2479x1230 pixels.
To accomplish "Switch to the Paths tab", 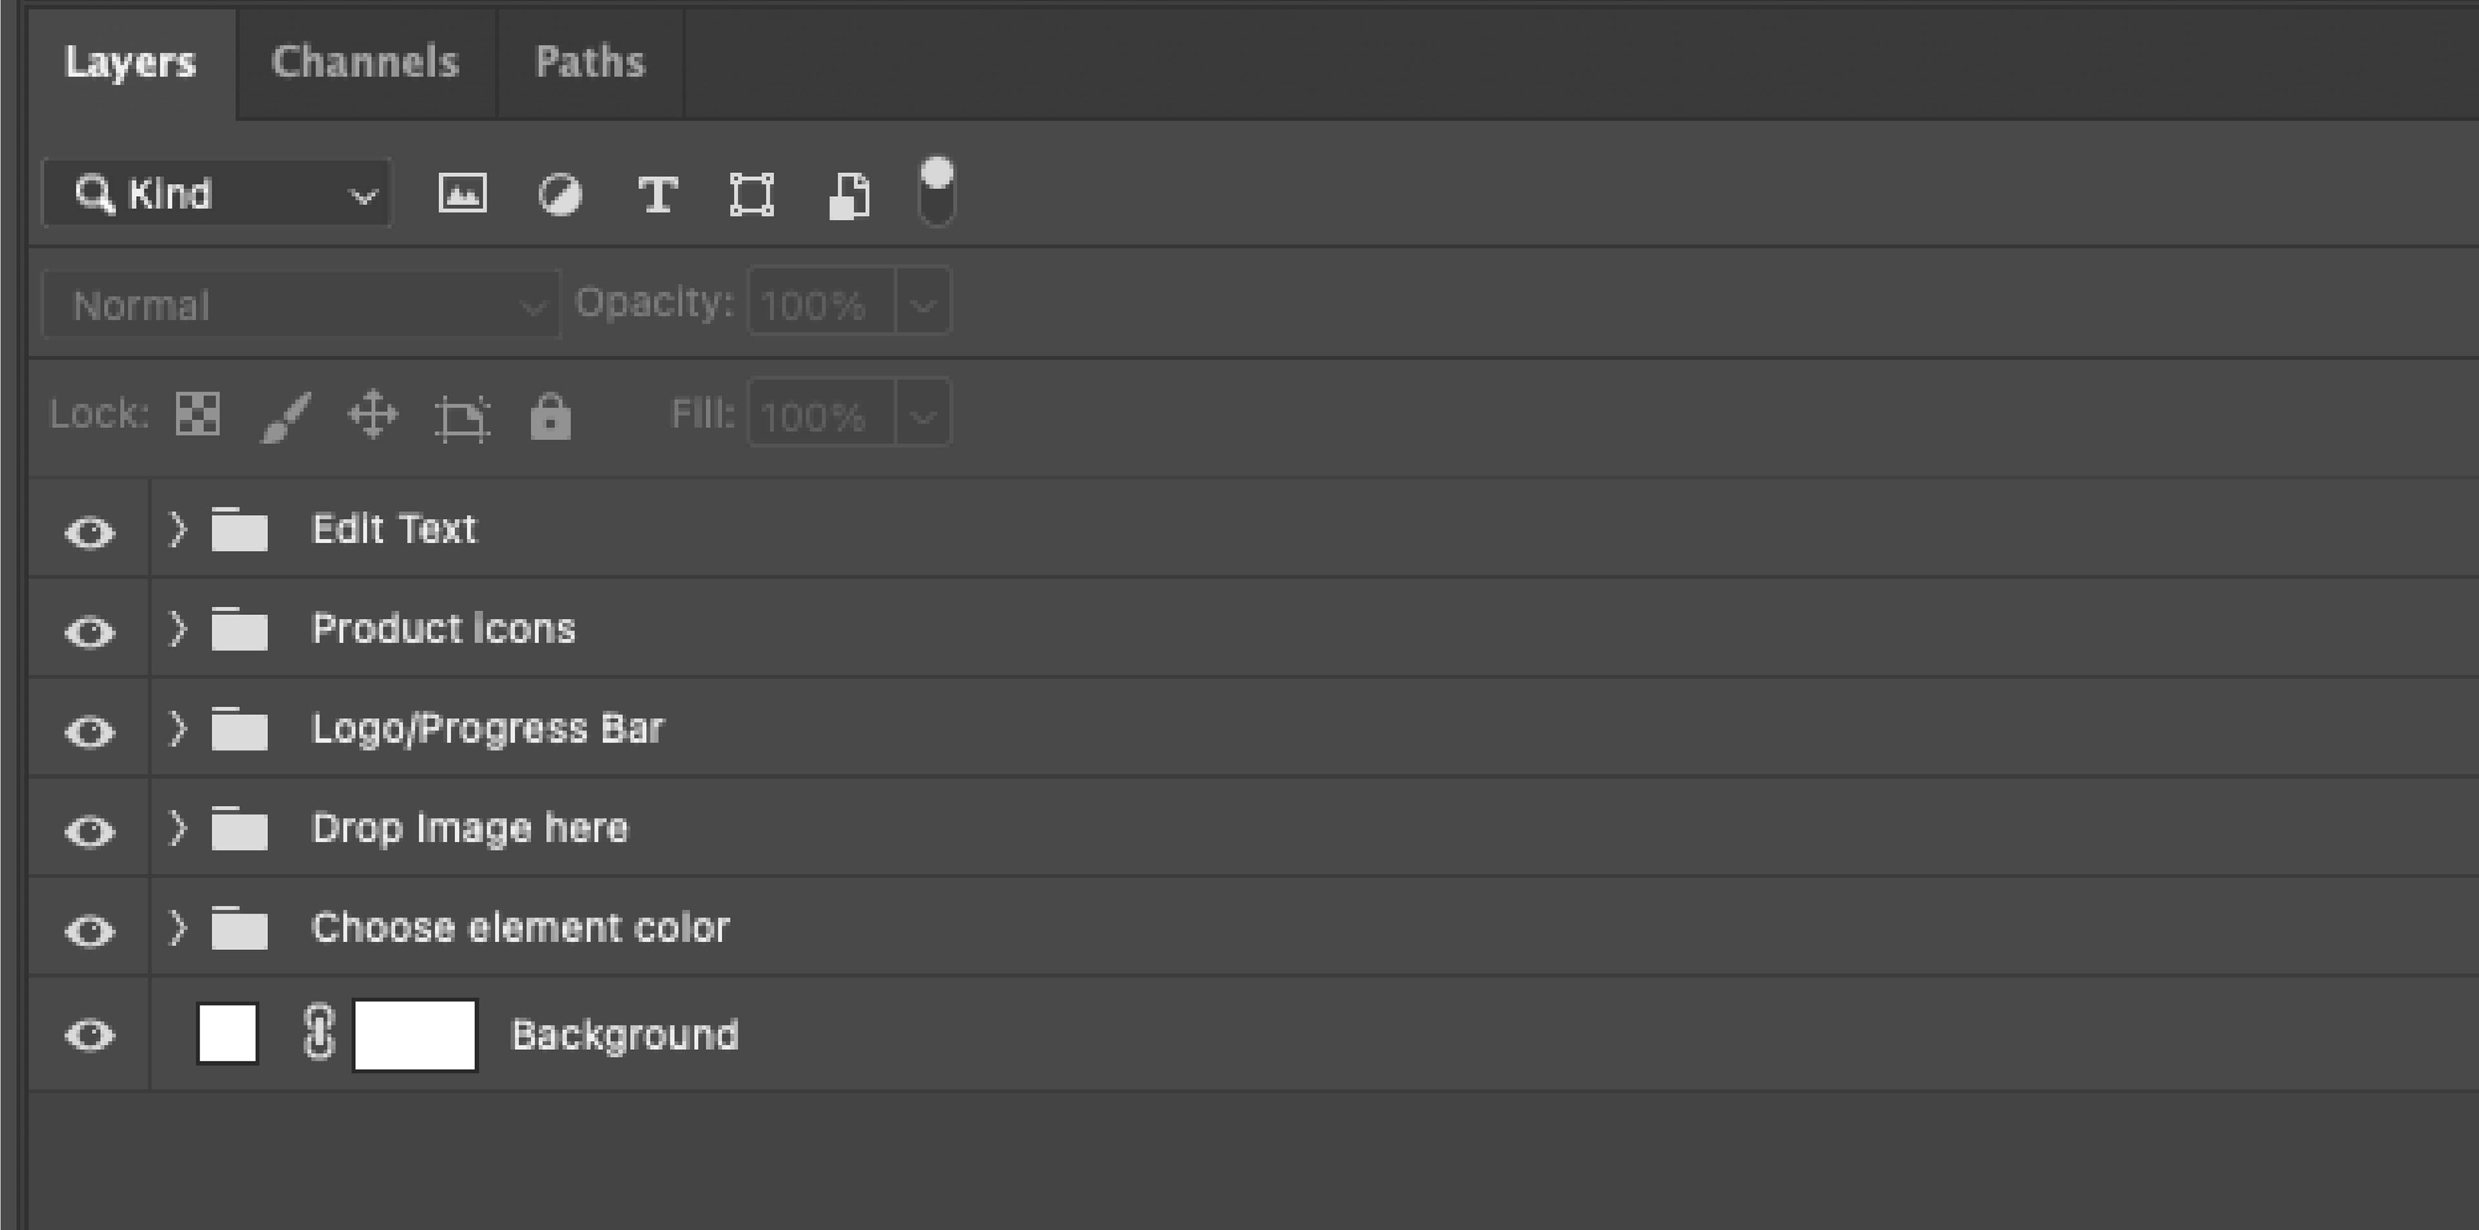I will tap(590, 63).
